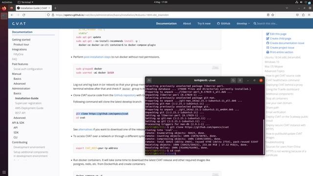Jump to Windows 10 section
Viewport: 313px width, 176px height.
[272, 62]
